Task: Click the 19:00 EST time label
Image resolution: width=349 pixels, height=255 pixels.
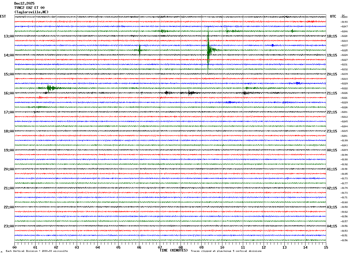Action: click(x=9, y=150)
